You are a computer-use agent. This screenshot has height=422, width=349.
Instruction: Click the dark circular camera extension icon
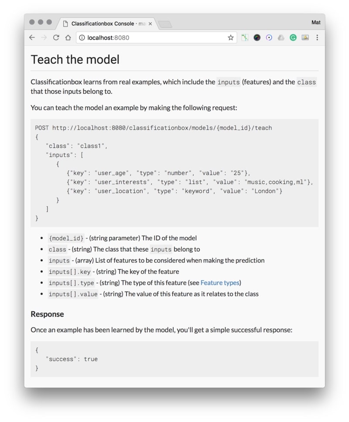pyautogui.click(x=257, y=37)
